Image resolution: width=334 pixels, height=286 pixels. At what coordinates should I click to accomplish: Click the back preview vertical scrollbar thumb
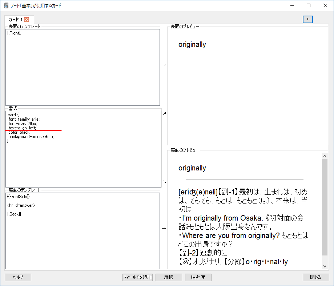click(x=325, y=207)
